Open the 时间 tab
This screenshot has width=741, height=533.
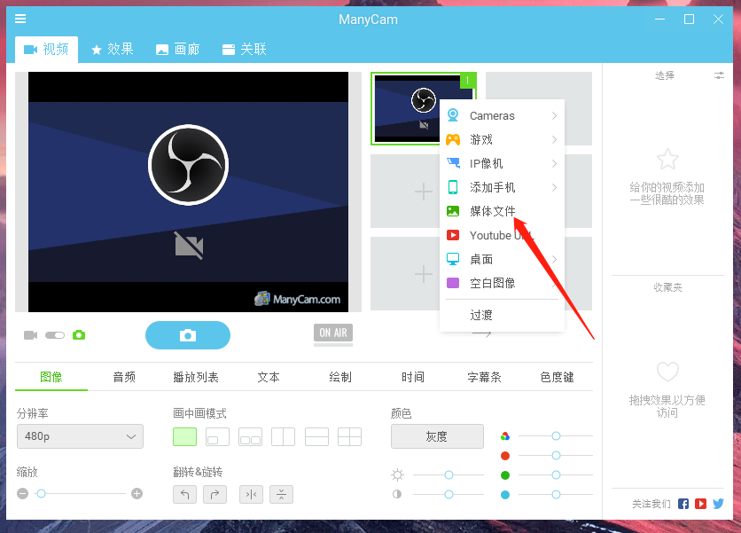point(412,378)
